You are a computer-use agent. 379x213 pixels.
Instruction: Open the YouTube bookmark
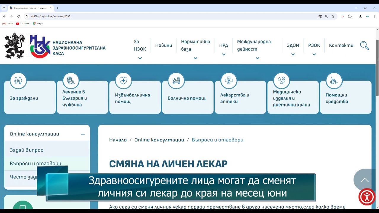tap(23, 23)
